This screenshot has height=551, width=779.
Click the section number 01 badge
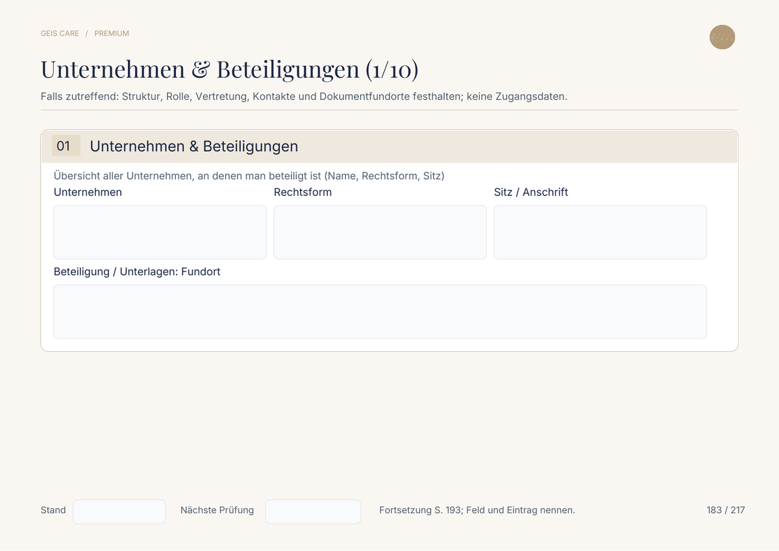pyautogui.click(x=66, y=146)
